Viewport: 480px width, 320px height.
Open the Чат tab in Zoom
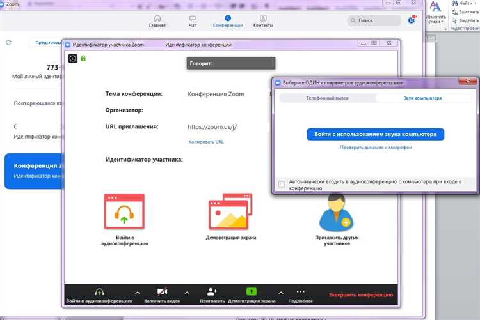[x=193, y=21]
